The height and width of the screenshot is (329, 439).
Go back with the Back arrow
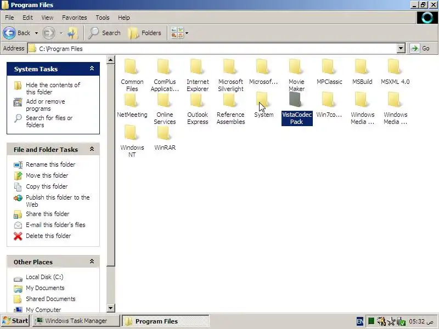pos(16,33)
